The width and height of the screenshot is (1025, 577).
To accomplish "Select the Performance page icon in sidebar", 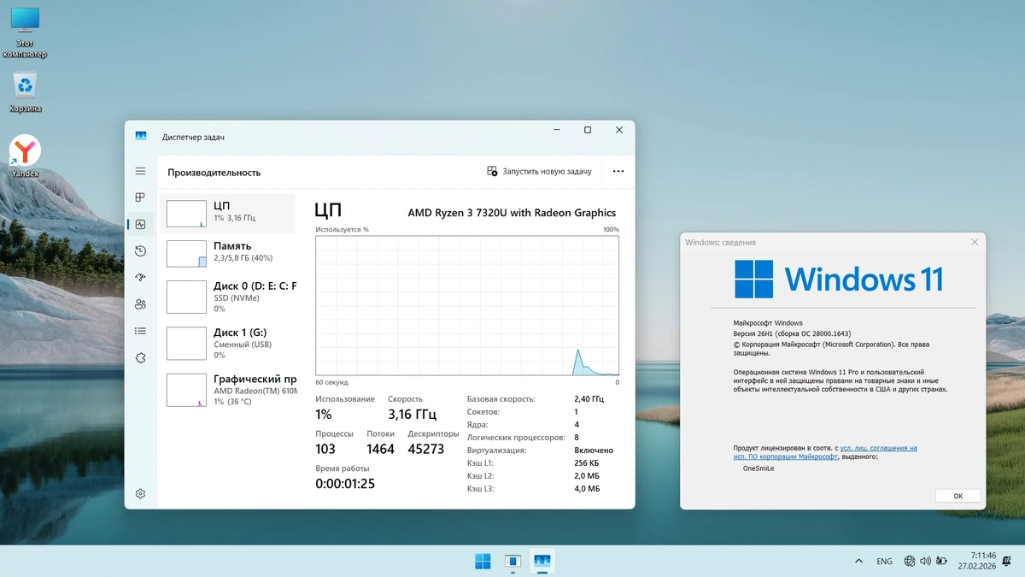I will pos(140,224).
